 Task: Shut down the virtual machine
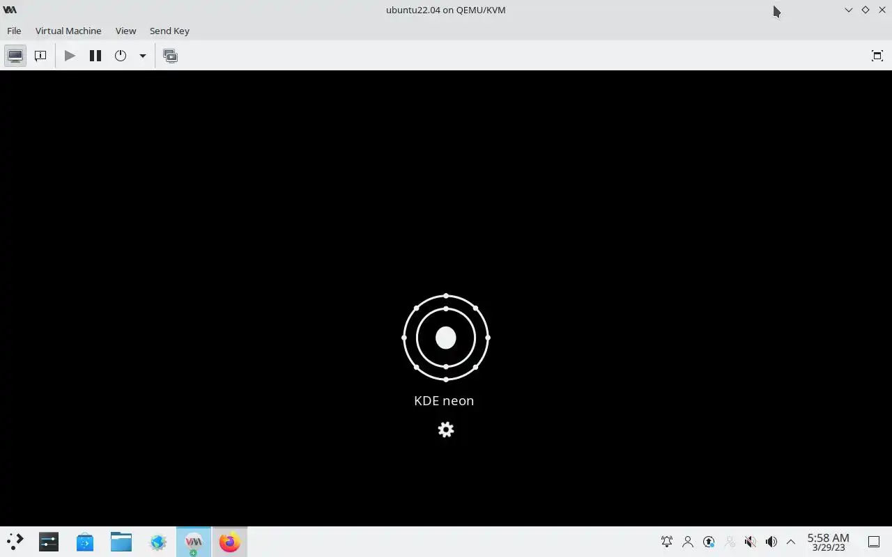pyautogui.click(x=121, y=56)
